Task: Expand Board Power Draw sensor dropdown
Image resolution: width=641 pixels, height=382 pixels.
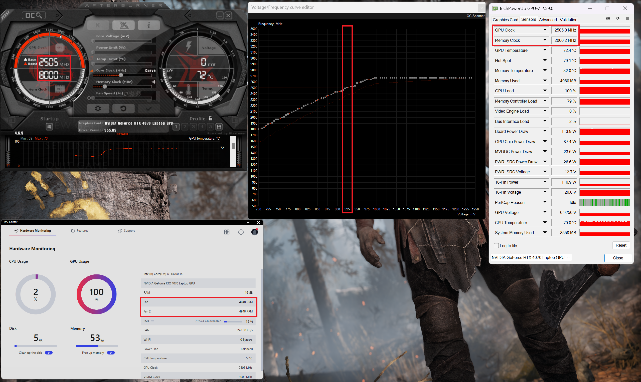Action: (545, 131)
